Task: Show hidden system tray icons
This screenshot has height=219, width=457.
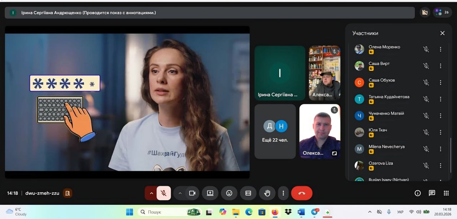Action: (x=371, y=212)
